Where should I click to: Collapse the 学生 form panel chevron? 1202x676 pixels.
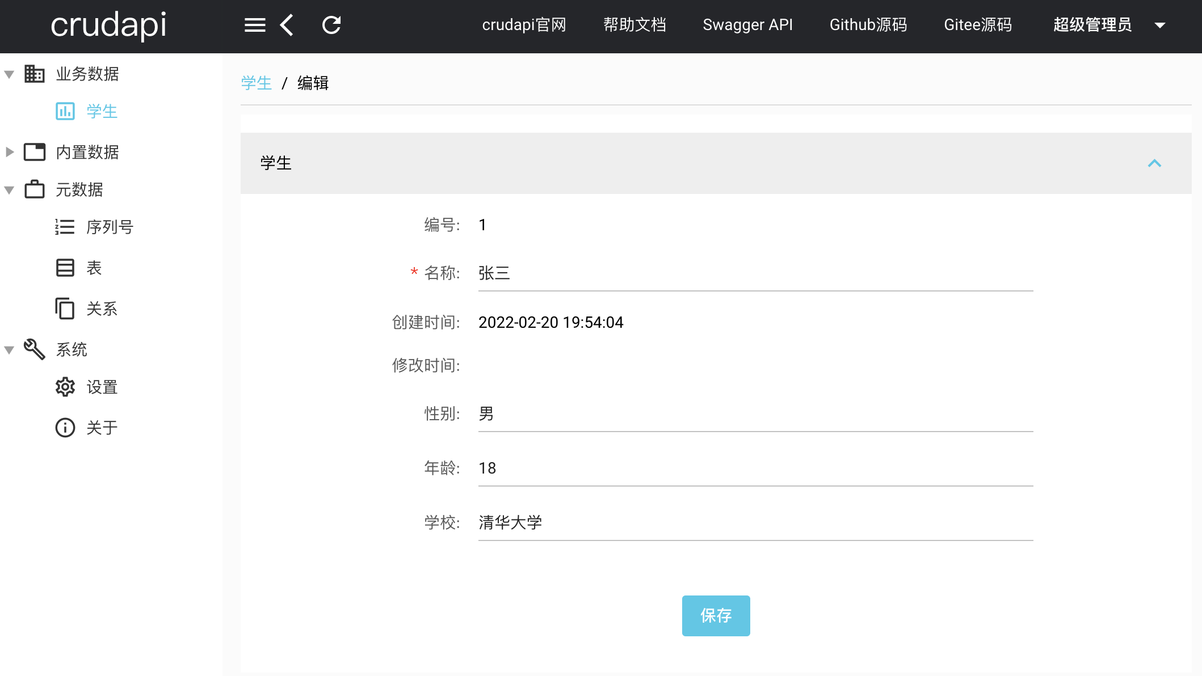coord(1154,163)
